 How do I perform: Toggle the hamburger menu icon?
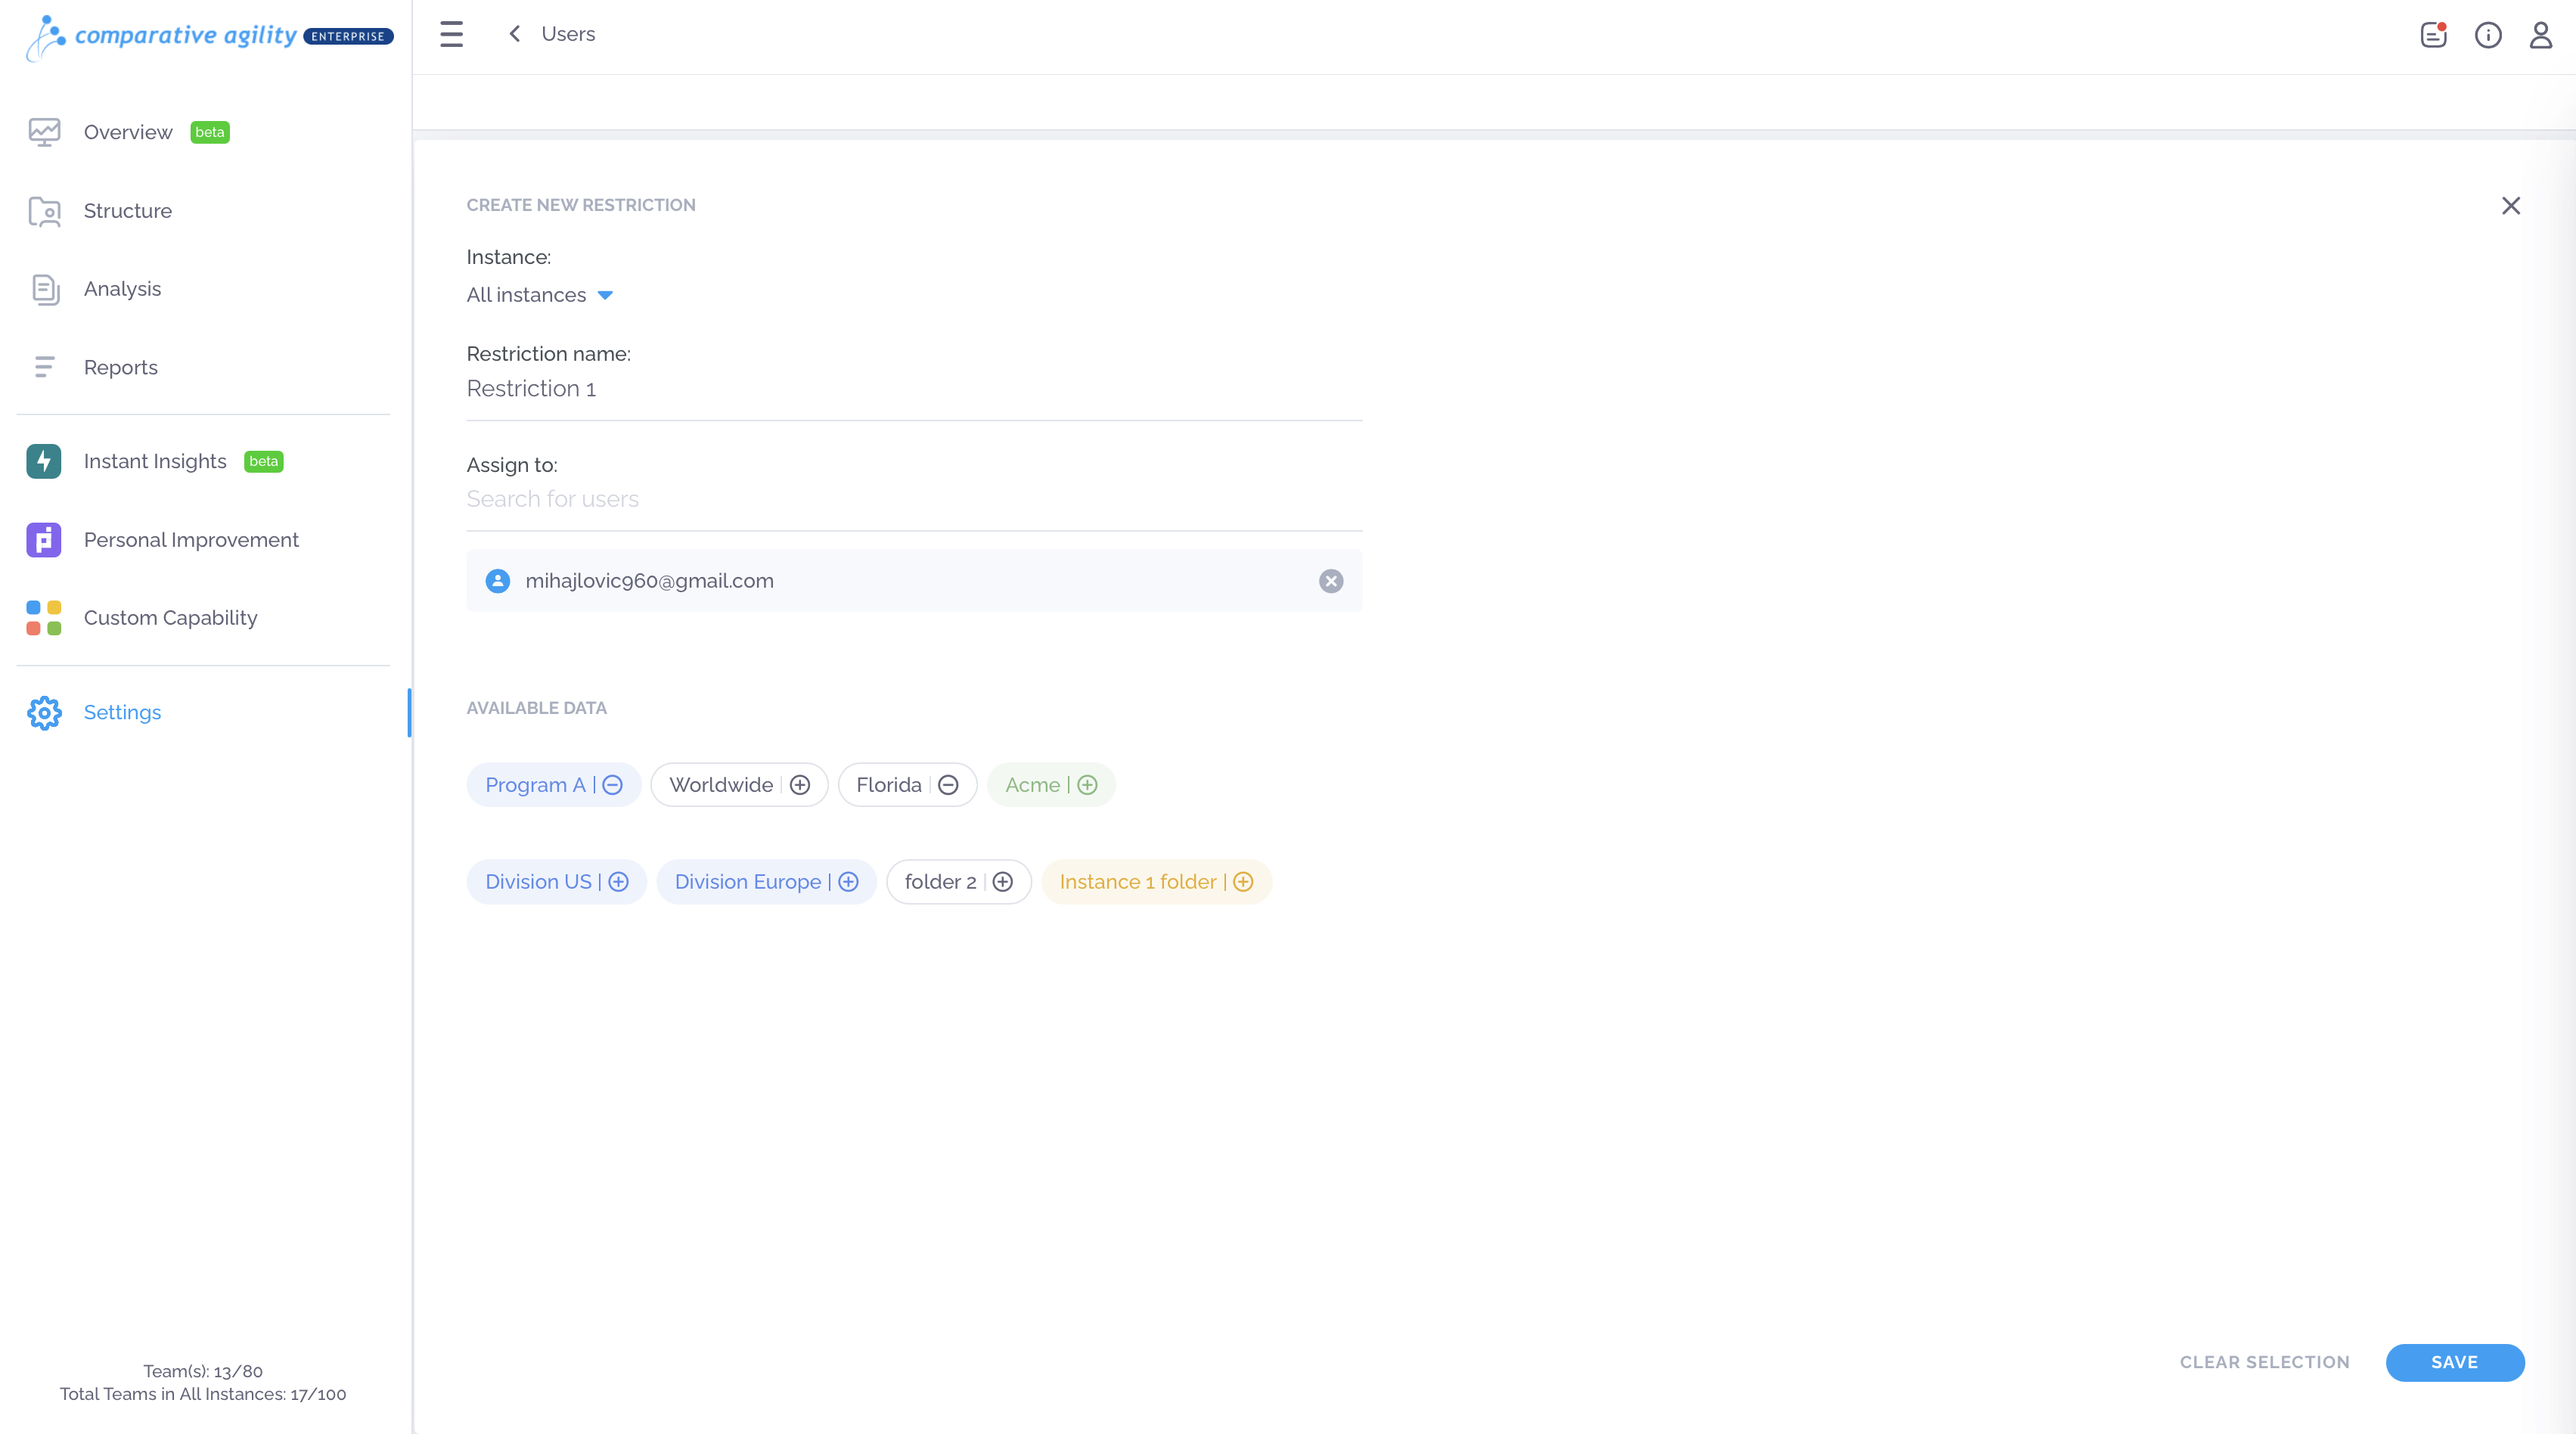click(x=452, y=34)
